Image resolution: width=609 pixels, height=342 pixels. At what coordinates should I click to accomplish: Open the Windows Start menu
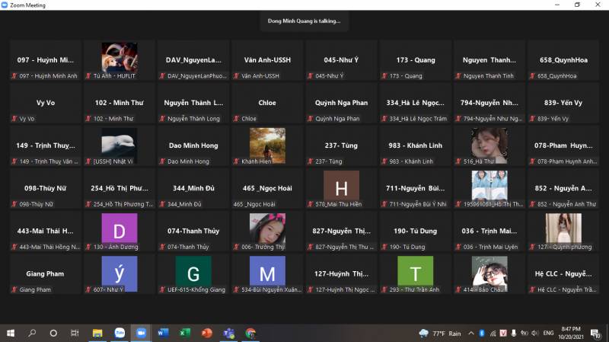point(11,333)
